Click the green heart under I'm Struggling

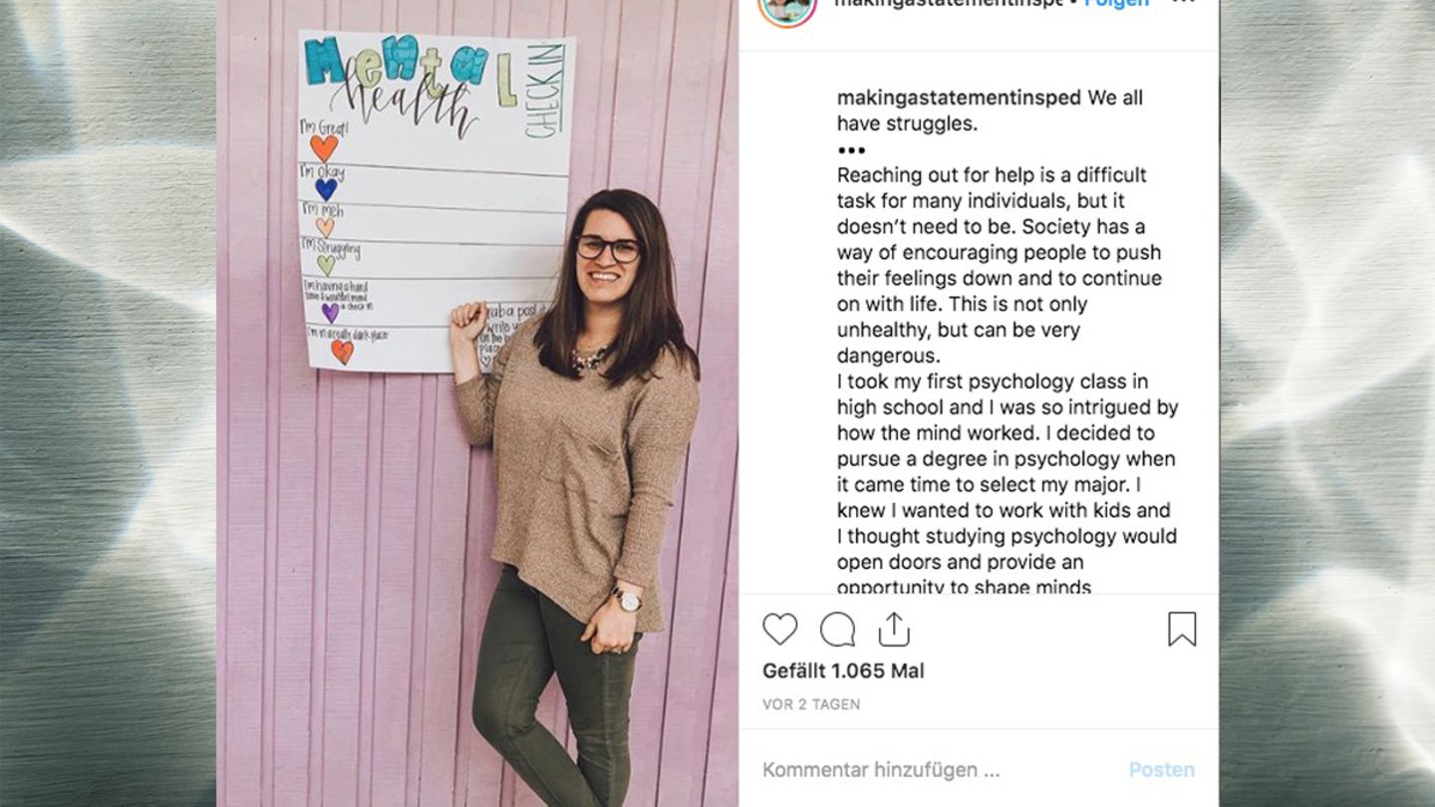[x=326, y=265]
